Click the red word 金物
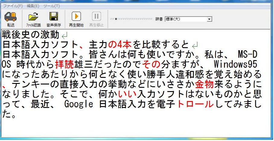Image resolution: width=274 pixels, height=141 pixels. (x=205, y=84)
